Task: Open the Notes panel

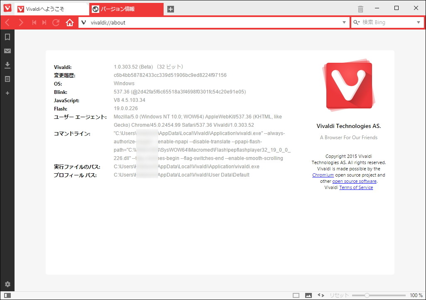Action: point(7,79)
